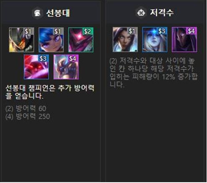This screenshot has height=183, width=207.
Task: Click the $2 cost badge on Mordekaiser
Action: click(x=88, y=31)
